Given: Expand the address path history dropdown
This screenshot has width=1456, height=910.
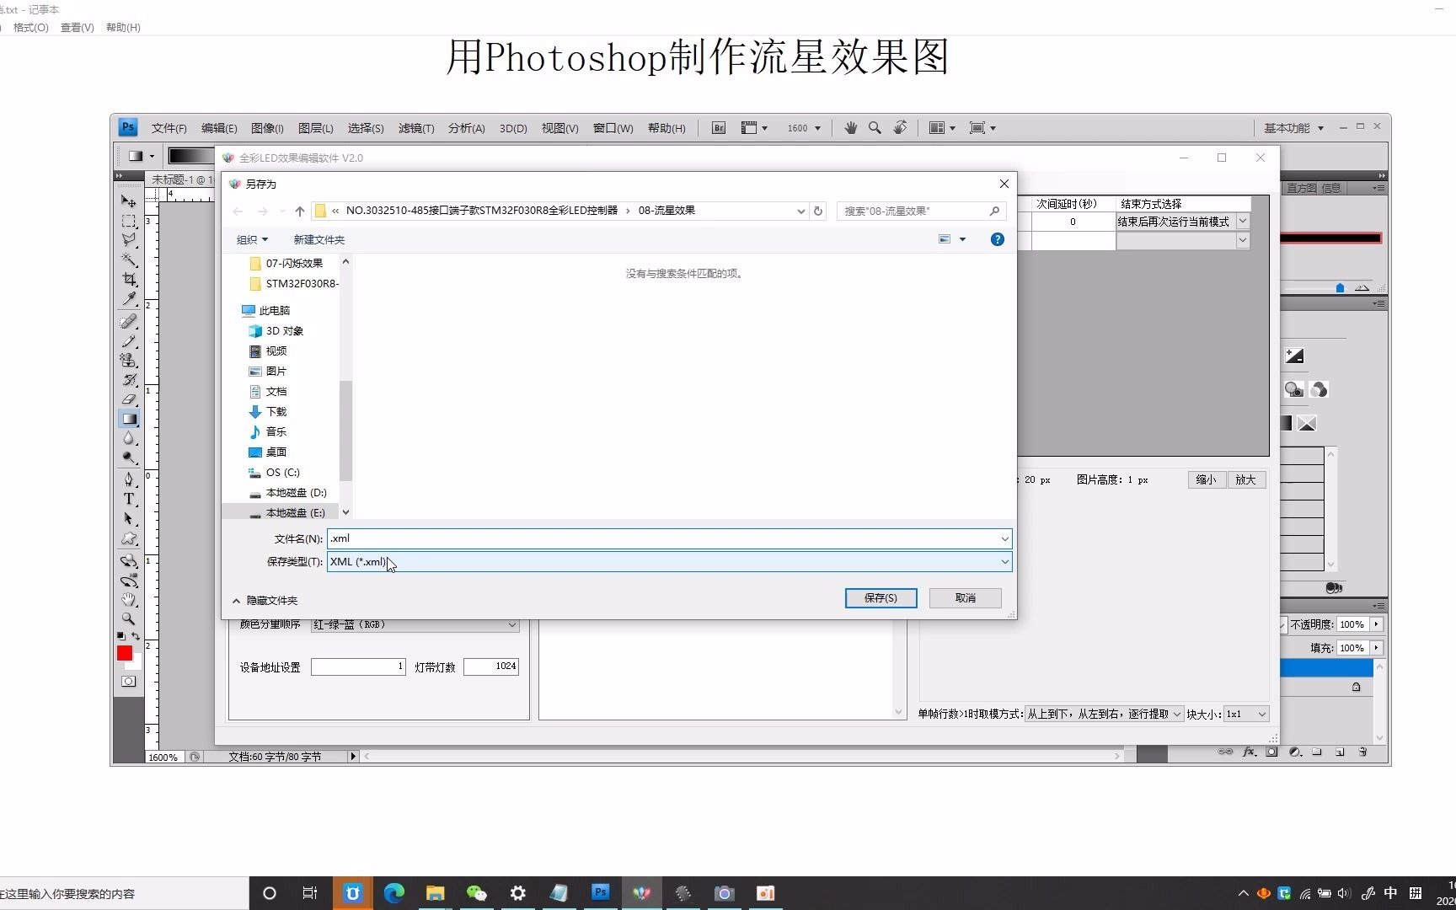Looking at the screenshot, I should (800, 211).
